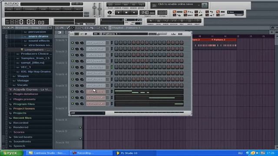Viewport: 278px width, 156px height.
Task: Open the Playlist options menu arrow
Action: tap(57, 28)
